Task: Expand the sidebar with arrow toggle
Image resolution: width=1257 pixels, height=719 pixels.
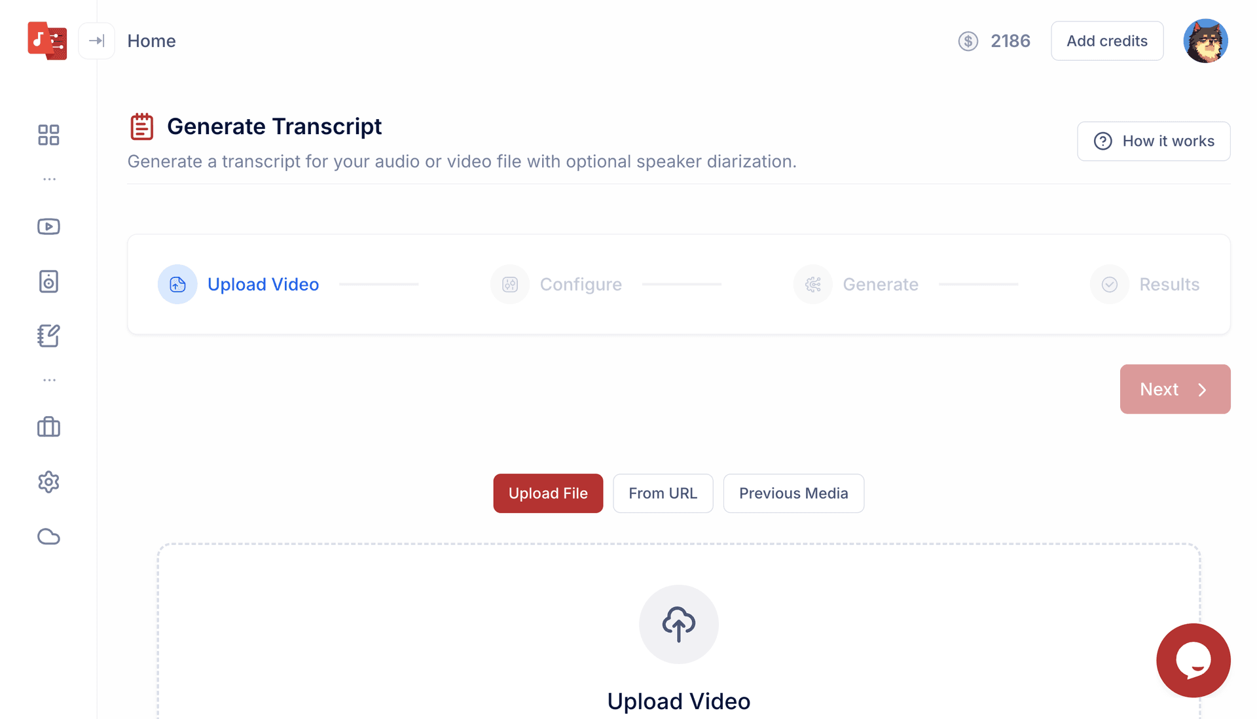Action: [x=96, y=41]
